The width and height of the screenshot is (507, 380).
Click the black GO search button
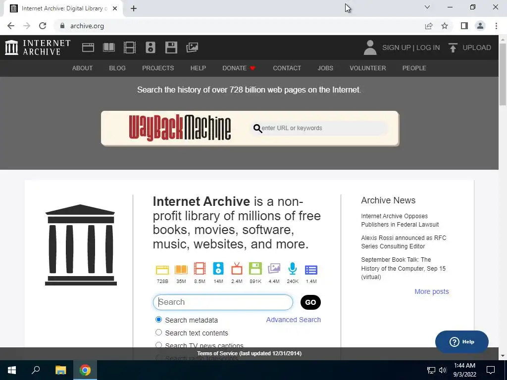(310, 302)
